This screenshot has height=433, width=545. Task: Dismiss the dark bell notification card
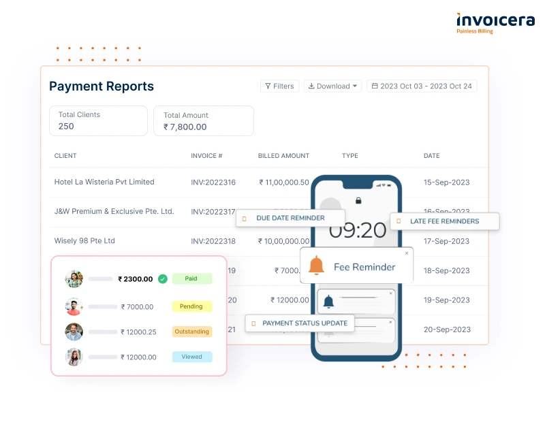[x=390, y=293]
